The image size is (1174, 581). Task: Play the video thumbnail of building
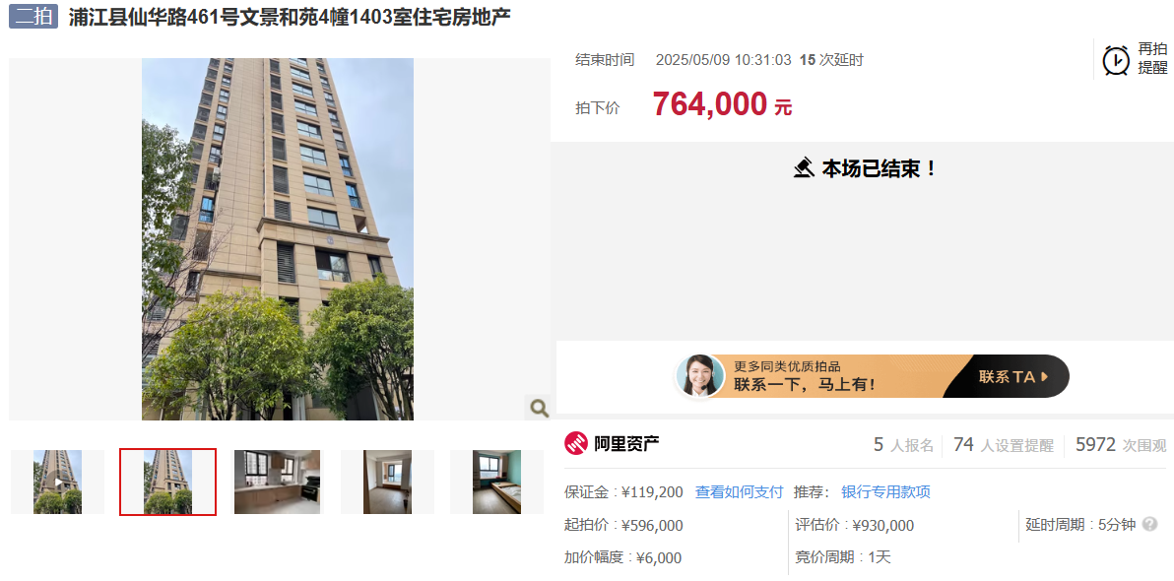click(x=58, y=483)
